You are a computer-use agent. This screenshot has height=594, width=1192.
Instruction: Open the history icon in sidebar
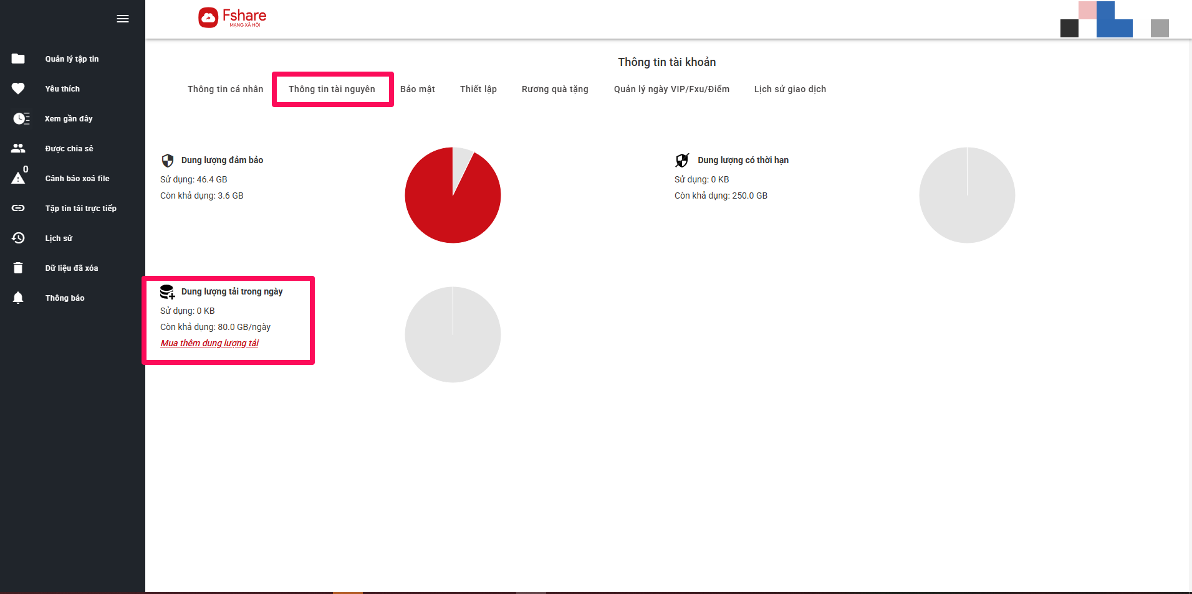coord(18,238)
